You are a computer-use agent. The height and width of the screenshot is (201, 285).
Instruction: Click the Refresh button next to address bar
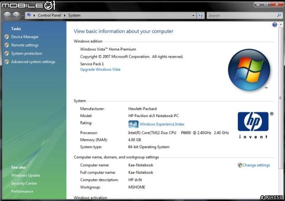200,16
